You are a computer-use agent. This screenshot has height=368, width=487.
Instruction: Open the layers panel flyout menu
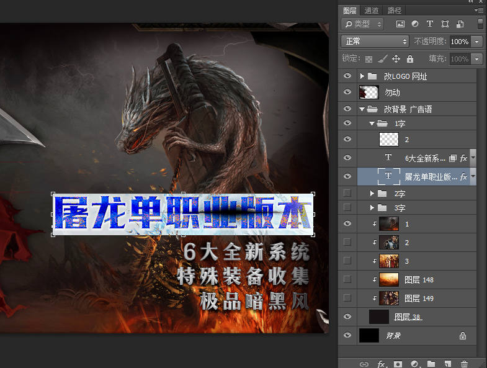coord(478,11)
